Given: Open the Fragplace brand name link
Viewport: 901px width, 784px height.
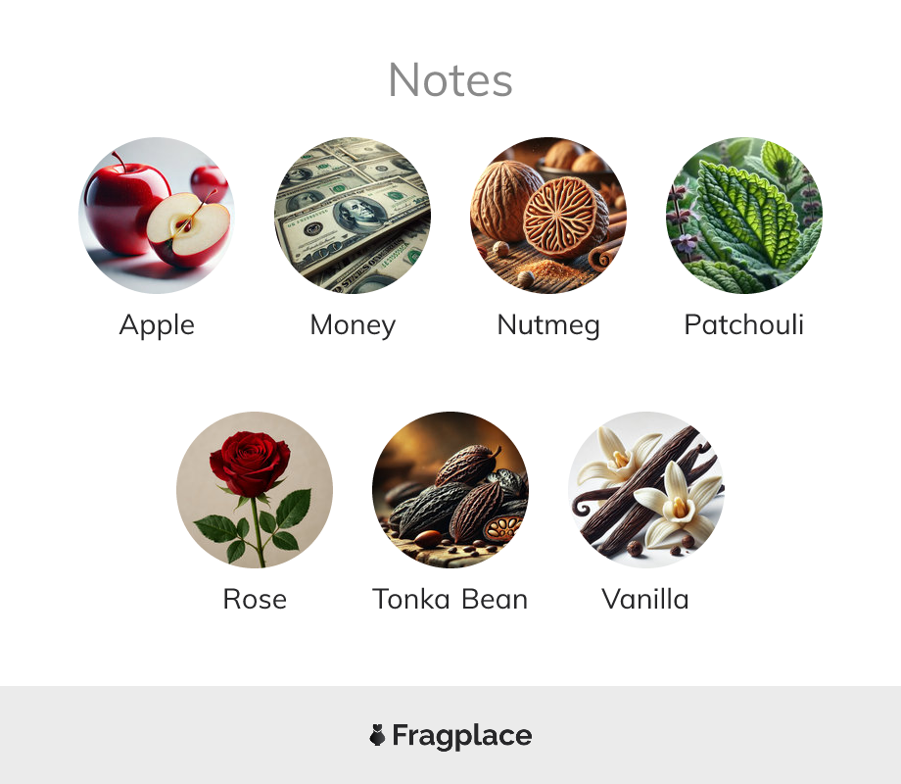Looking at the screenshot, I should tap(462, 736).
